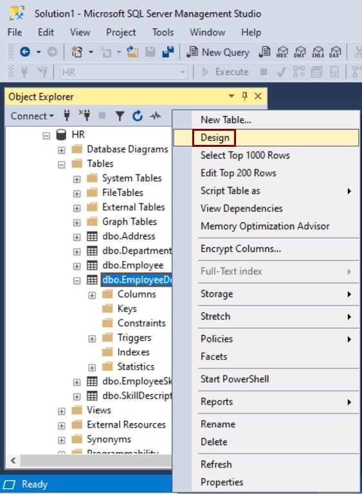Click the horizontal scrollbar left arrow
This screenshot has width=362, height=494.
(x=14, y=461)
